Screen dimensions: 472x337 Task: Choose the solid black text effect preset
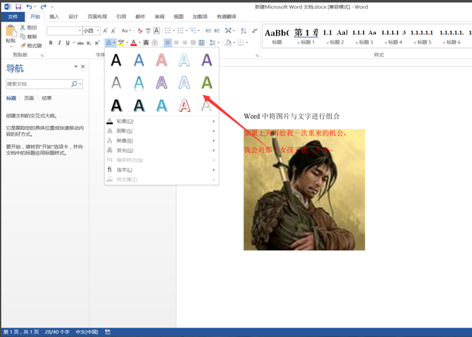(116, 60)
